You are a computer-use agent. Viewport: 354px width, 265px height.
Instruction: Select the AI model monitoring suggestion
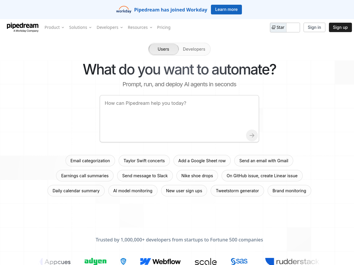133,191
